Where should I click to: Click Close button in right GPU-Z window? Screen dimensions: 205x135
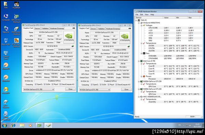click(126, 89)
